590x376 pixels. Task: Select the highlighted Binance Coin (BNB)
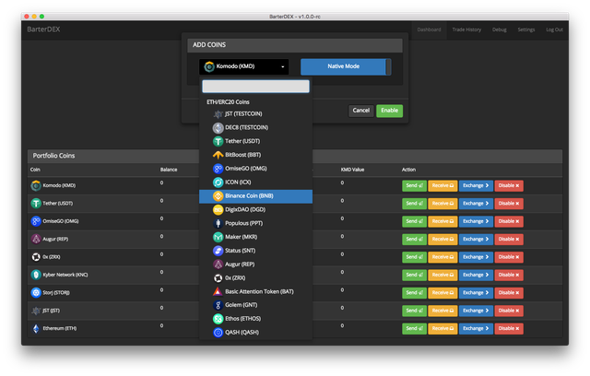[x=256, y=196]
